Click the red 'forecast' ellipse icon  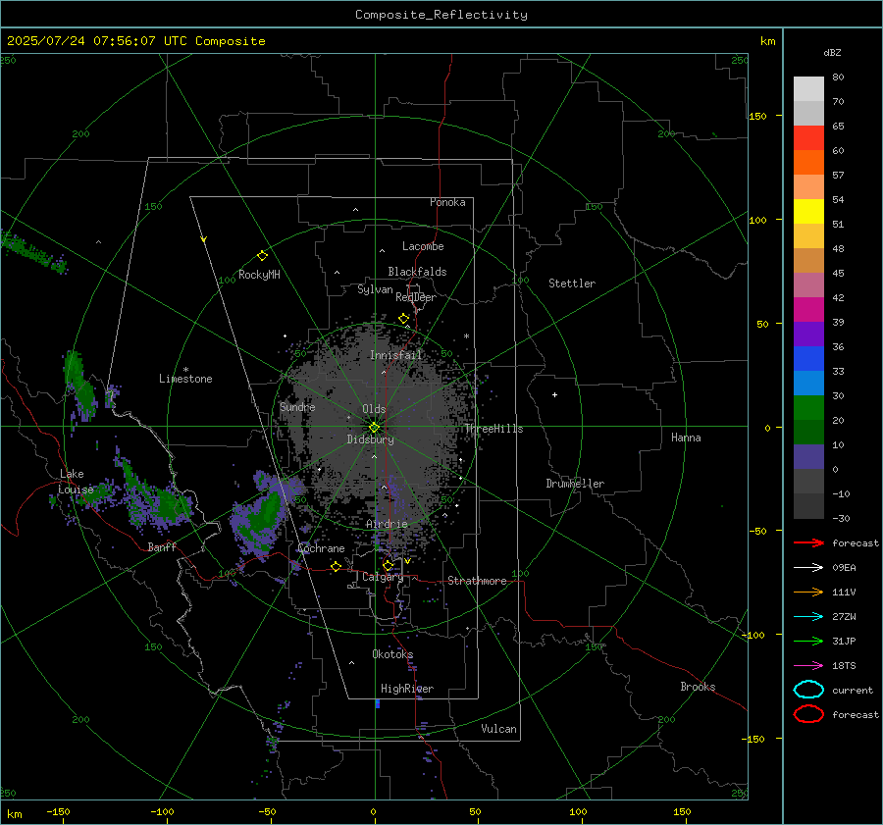[x=808, y=714]
